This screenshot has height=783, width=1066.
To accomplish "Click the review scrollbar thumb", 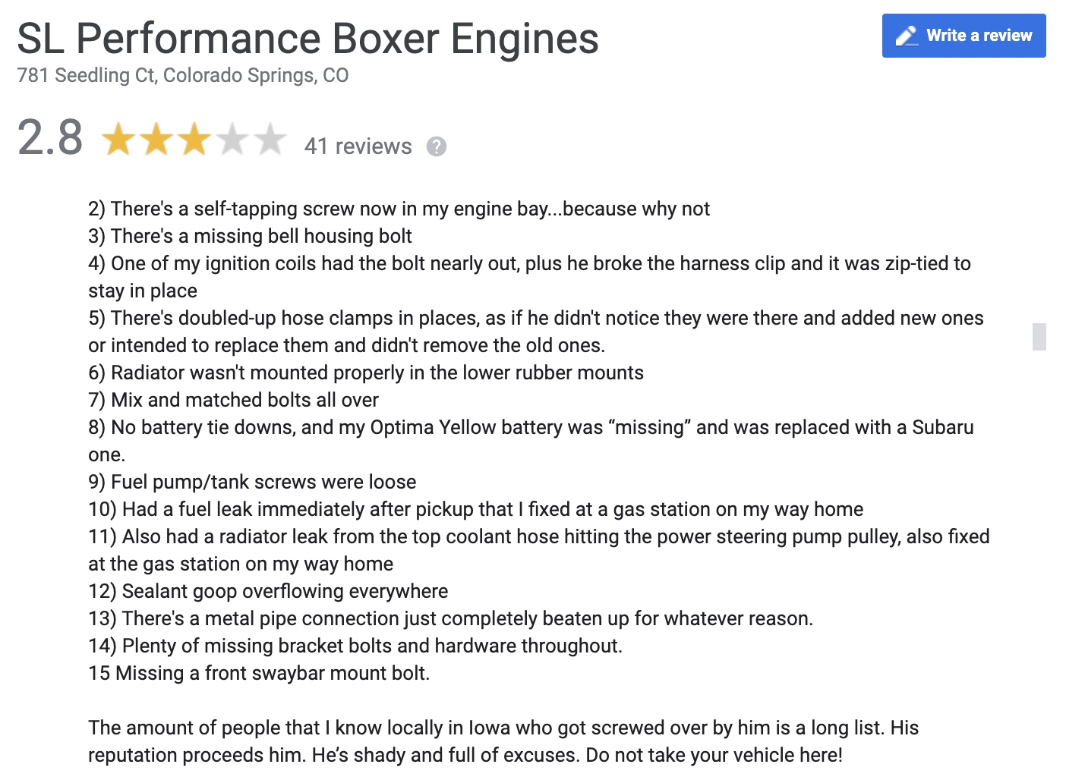I will pos(1039,337).
